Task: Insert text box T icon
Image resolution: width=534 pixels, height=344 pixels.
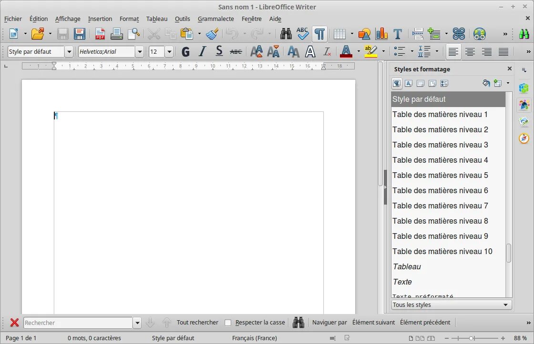Action: tap(398, 34)
